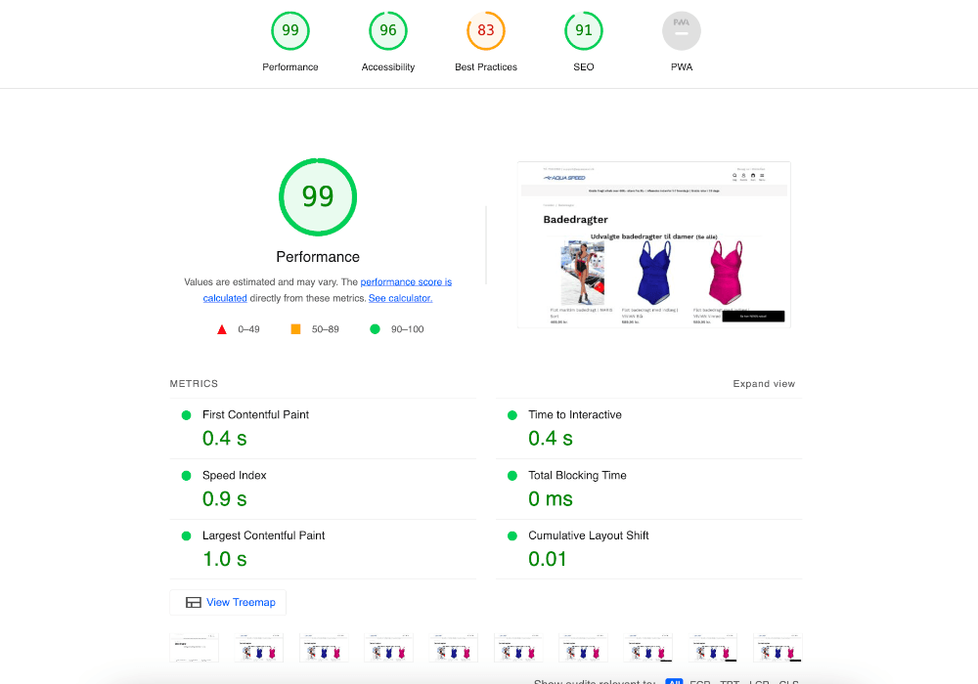Image resolution: width=978 pixels, height=684 pixels.
Task: Filter audits by FCP
Action: 700,682
